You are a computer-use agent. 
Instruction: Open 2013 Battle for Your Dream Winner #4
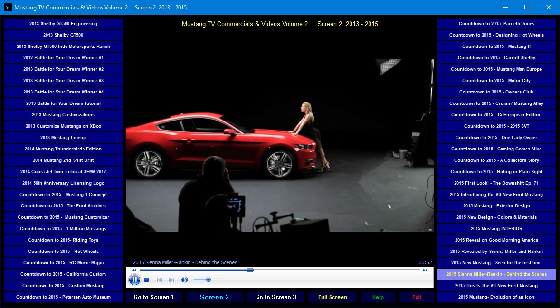(63, 92)
